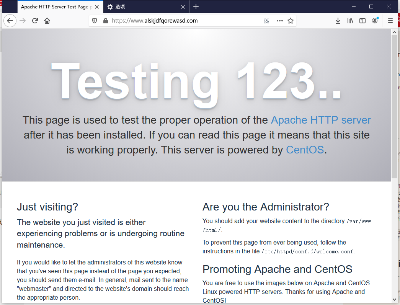Viewport: 400px width, 305px height.
Task: Bookmark this page with the star
Action: [x=290, y=21]
